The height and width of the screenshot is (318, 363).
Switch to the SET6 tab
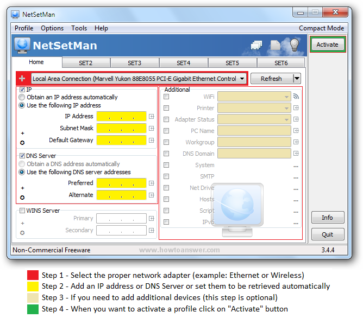[x=281, y=63]
